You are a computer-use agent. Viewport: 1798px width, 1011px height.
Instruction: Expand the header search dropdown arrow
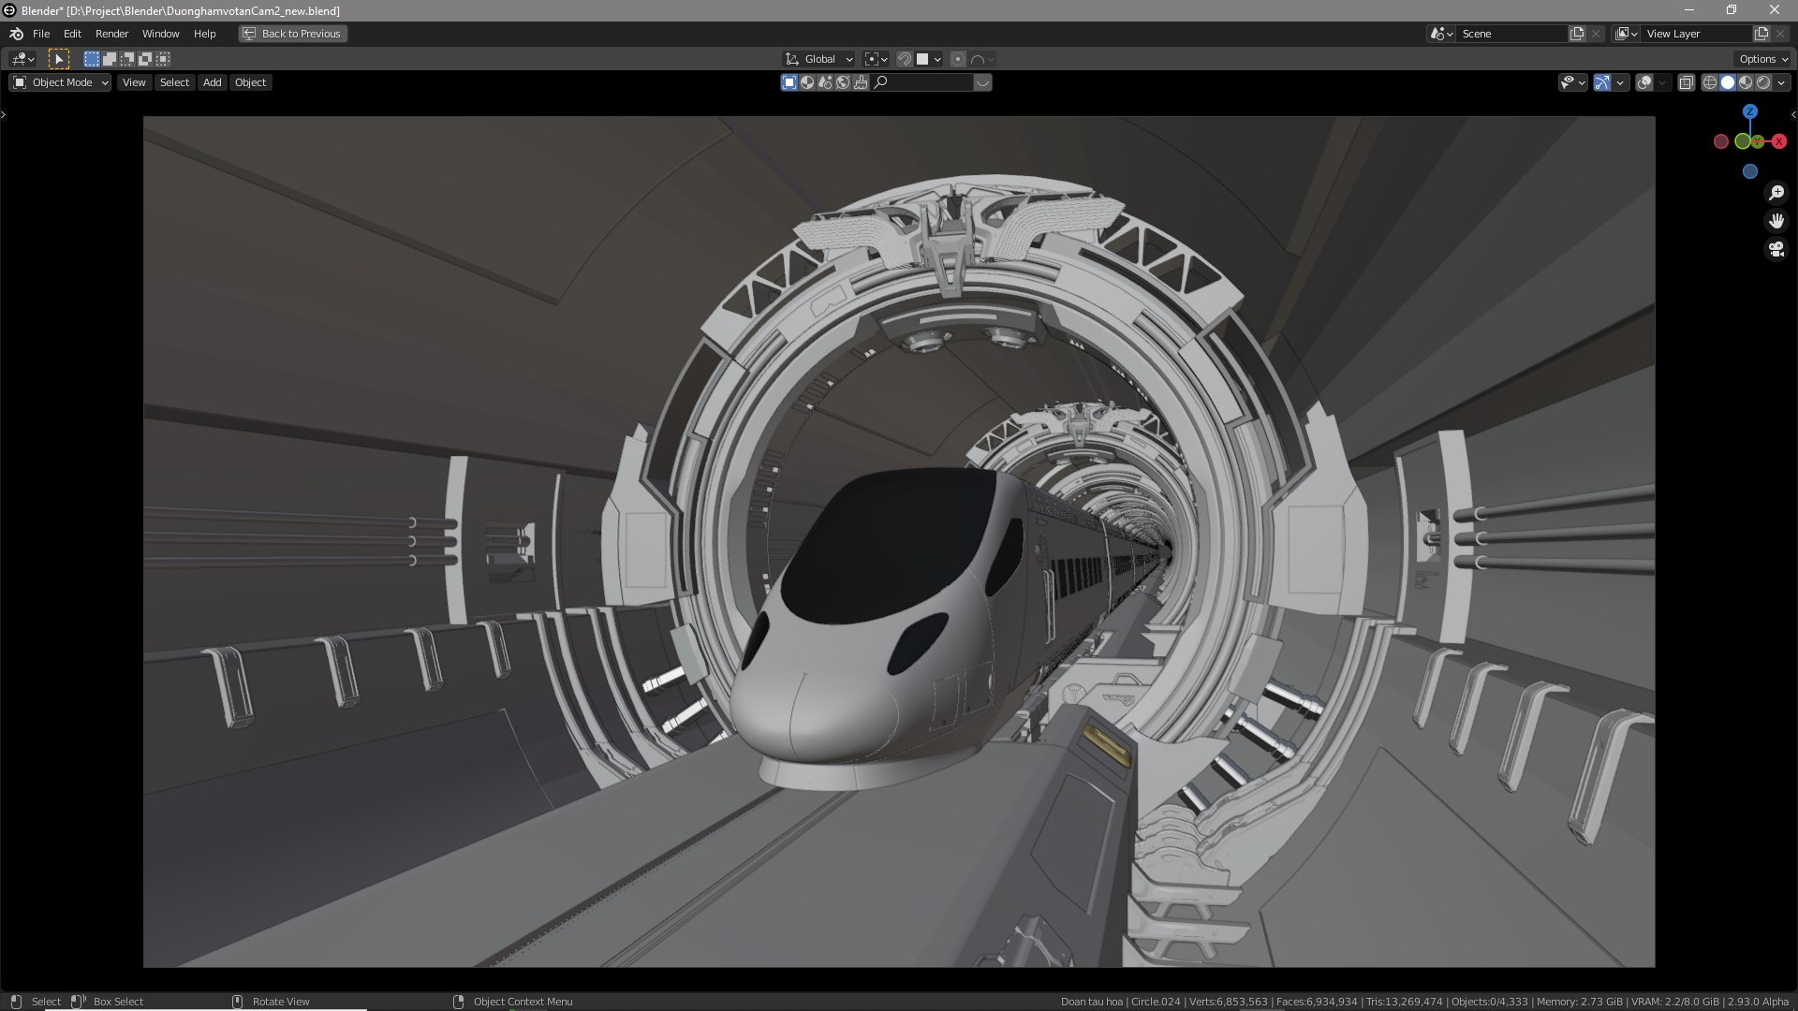pos(982,82)
